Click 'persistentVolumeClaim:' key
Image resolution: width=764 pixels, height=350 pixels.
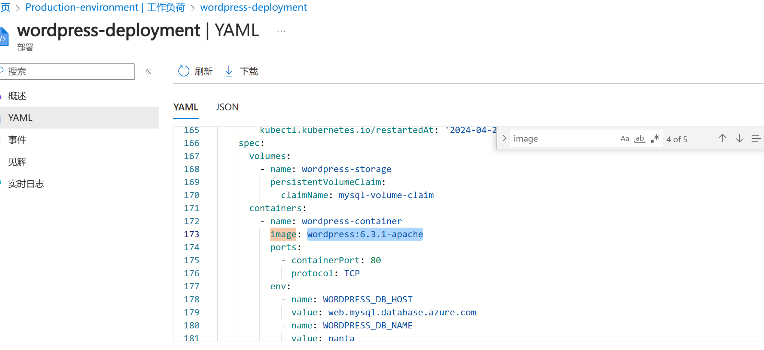point(328,182)
